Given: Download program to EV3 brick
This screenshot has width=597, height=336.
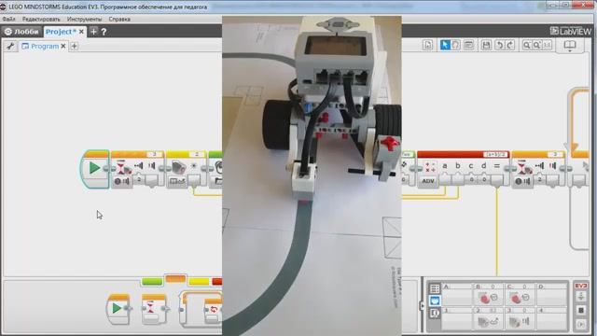Looking at the screenshot, I should [x=581, y=297].
